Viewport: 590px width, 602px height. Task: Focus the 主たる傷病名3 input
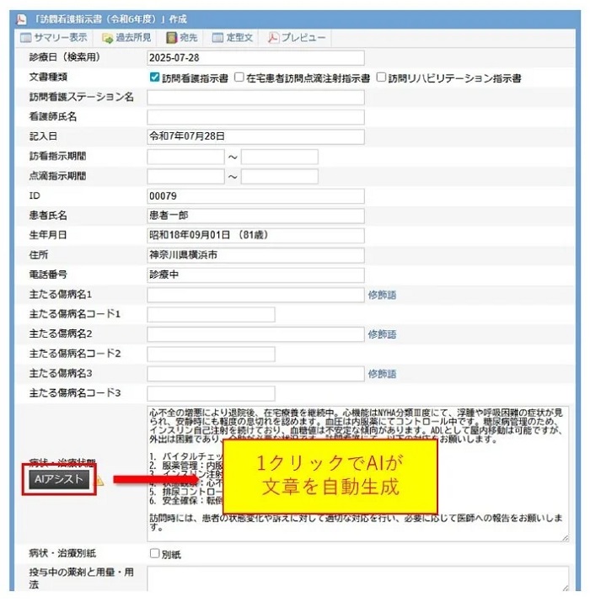point(255,374)
